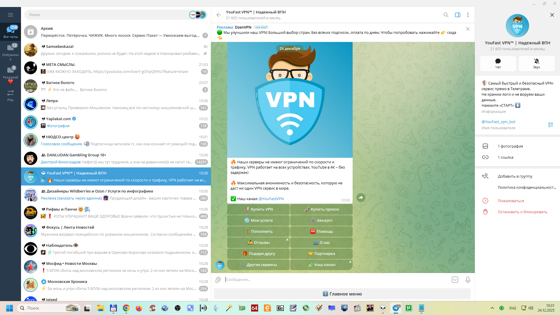Toggle the right info side panel
This screenshot has height=315, width=560.
point(457,15)
